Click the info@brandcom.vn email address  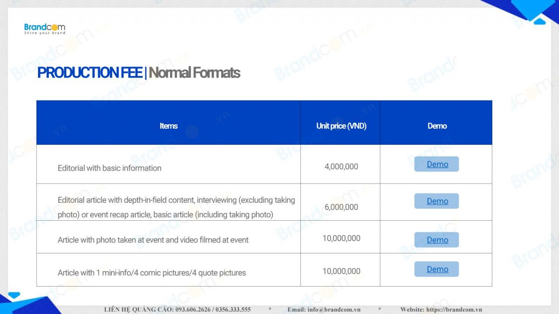[334, 310]
